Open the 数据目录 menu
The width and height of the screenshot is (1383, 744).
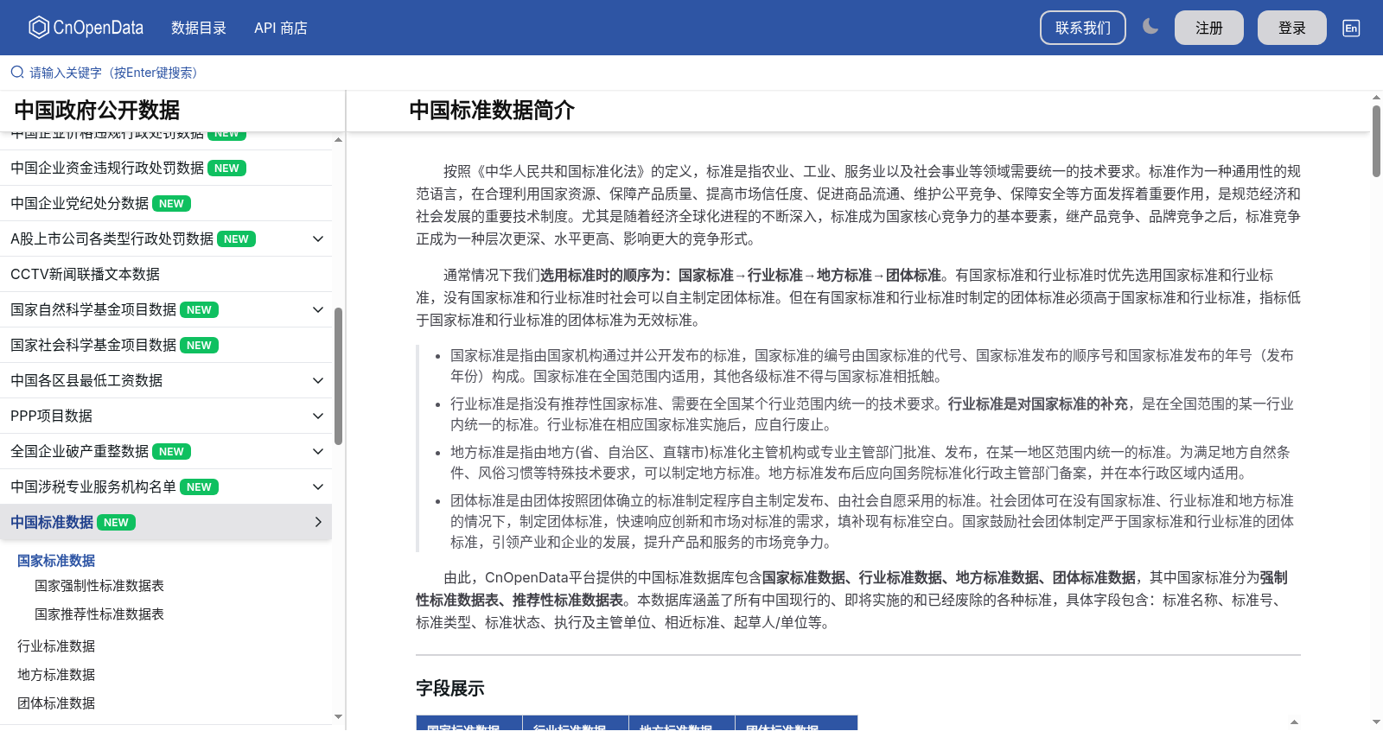click(x=199, y=28)
